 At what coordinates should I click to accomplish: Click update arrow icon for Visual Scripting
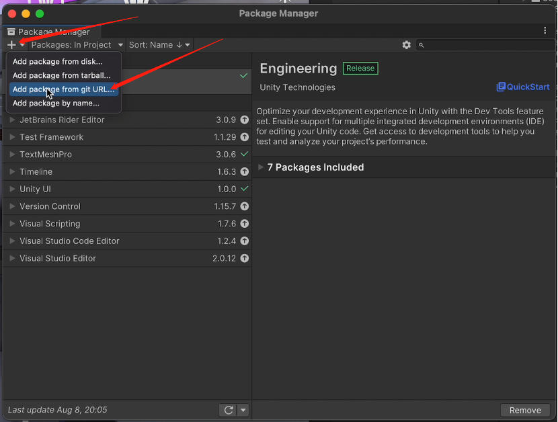click(244, 224)
